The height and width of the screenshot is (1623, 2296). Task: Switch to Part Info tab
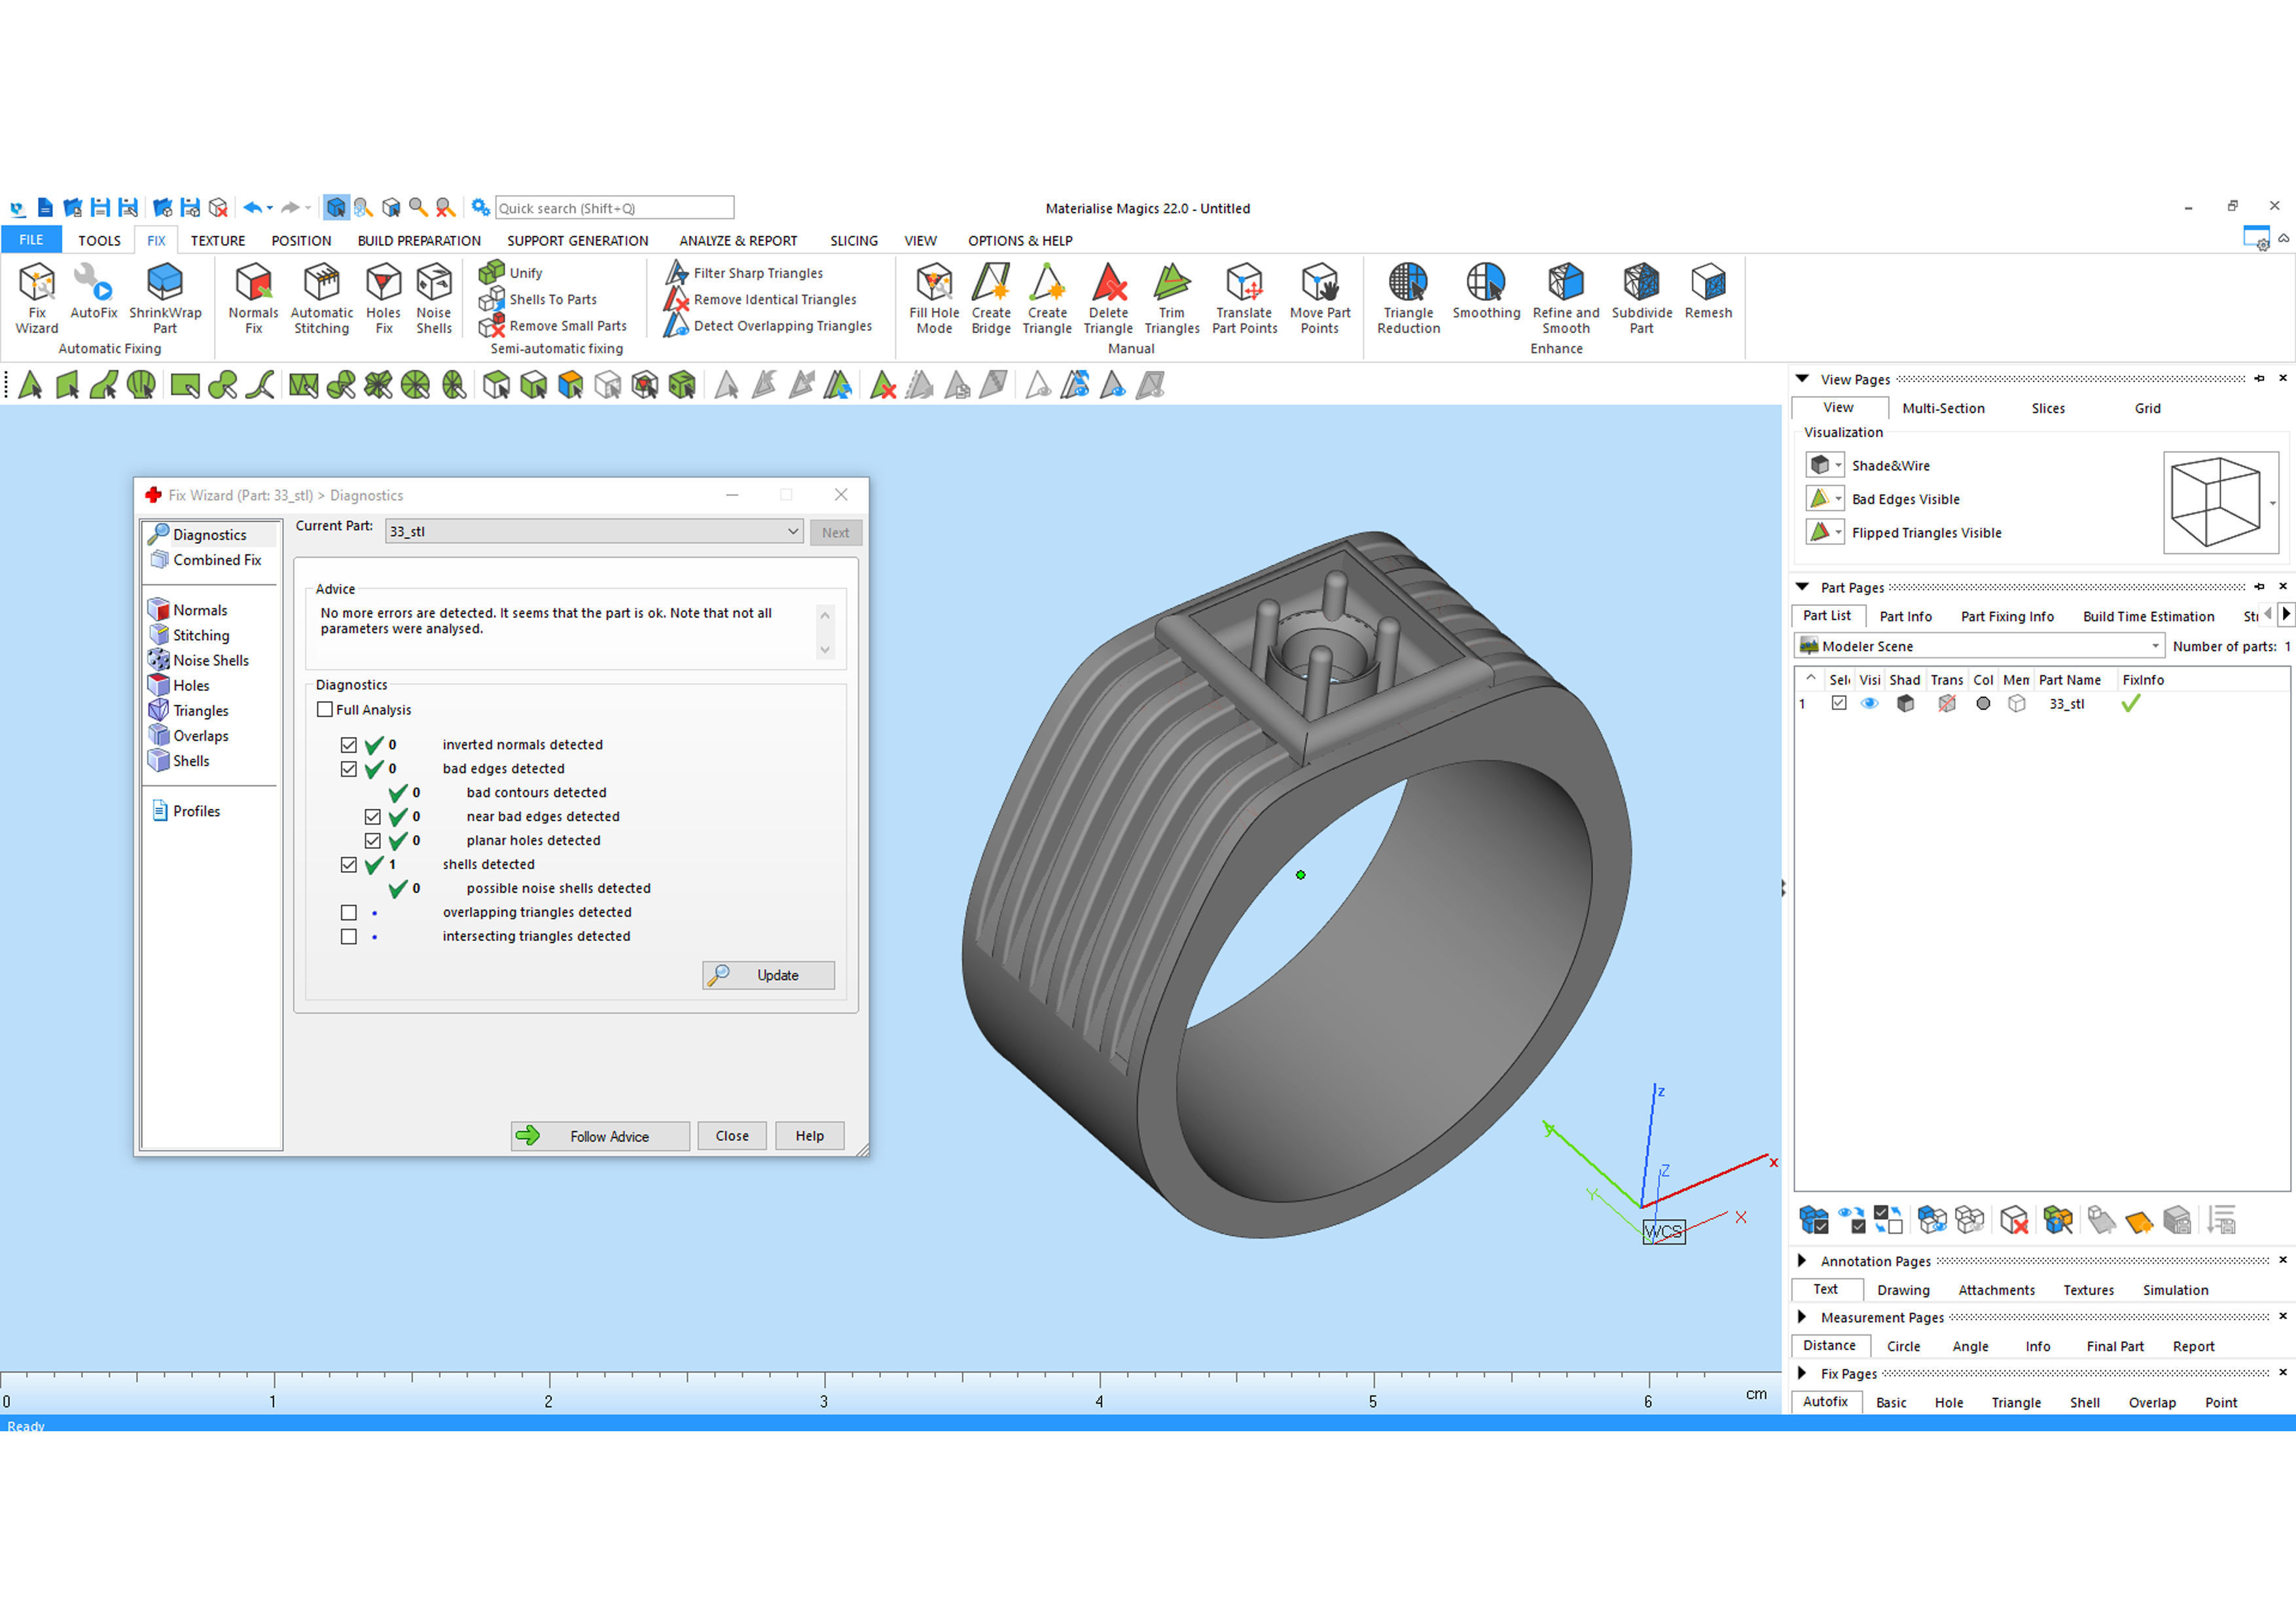coord(1905,616)
